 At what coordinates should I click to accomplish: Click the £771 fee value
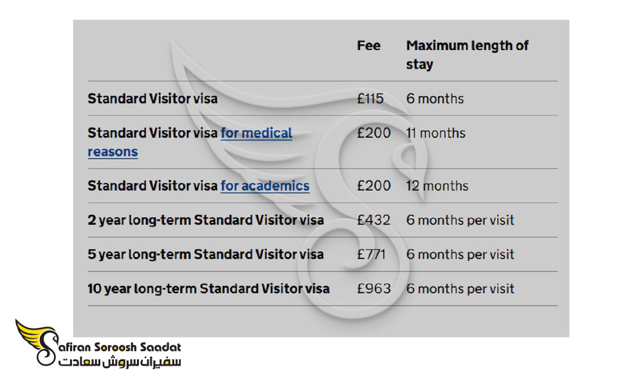point(371,255)
